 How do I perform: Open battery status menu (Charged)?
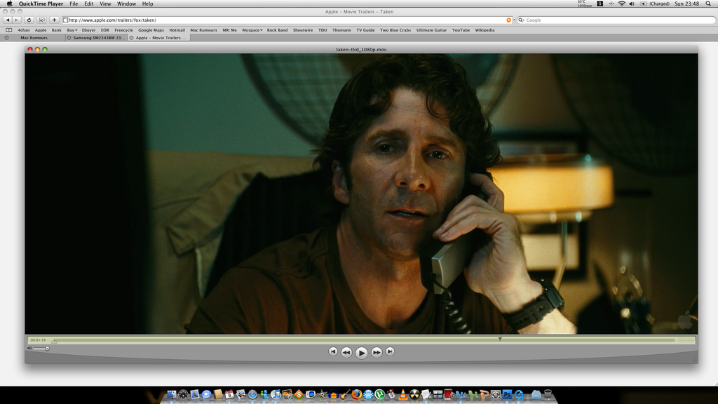click(x=655, y=4)
